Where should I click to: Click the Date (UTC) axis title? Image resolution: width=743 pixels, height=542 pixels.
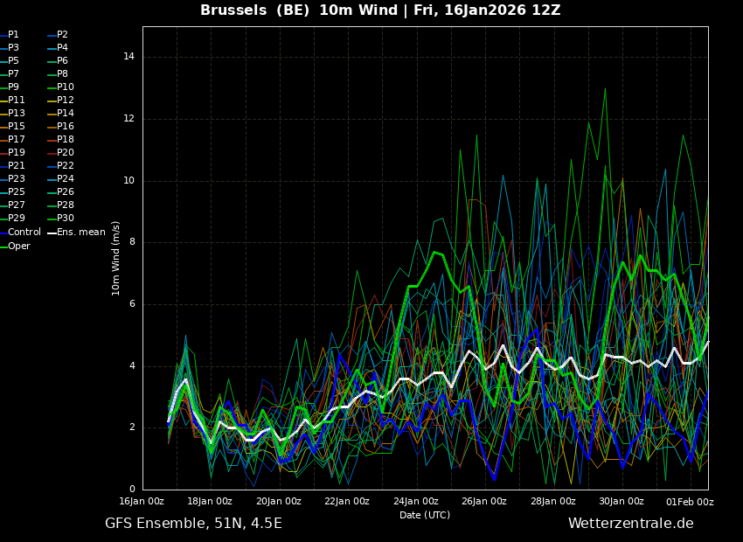click(x=425, y=515)
